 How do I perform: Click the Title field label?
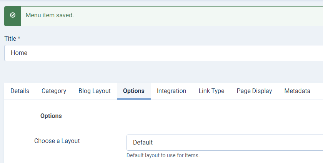pos(10,38)
